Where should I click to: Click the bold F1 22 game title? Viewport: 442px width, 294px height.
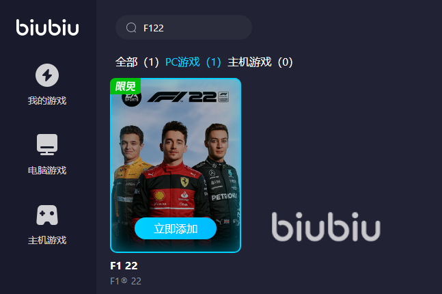coord(124,266)
